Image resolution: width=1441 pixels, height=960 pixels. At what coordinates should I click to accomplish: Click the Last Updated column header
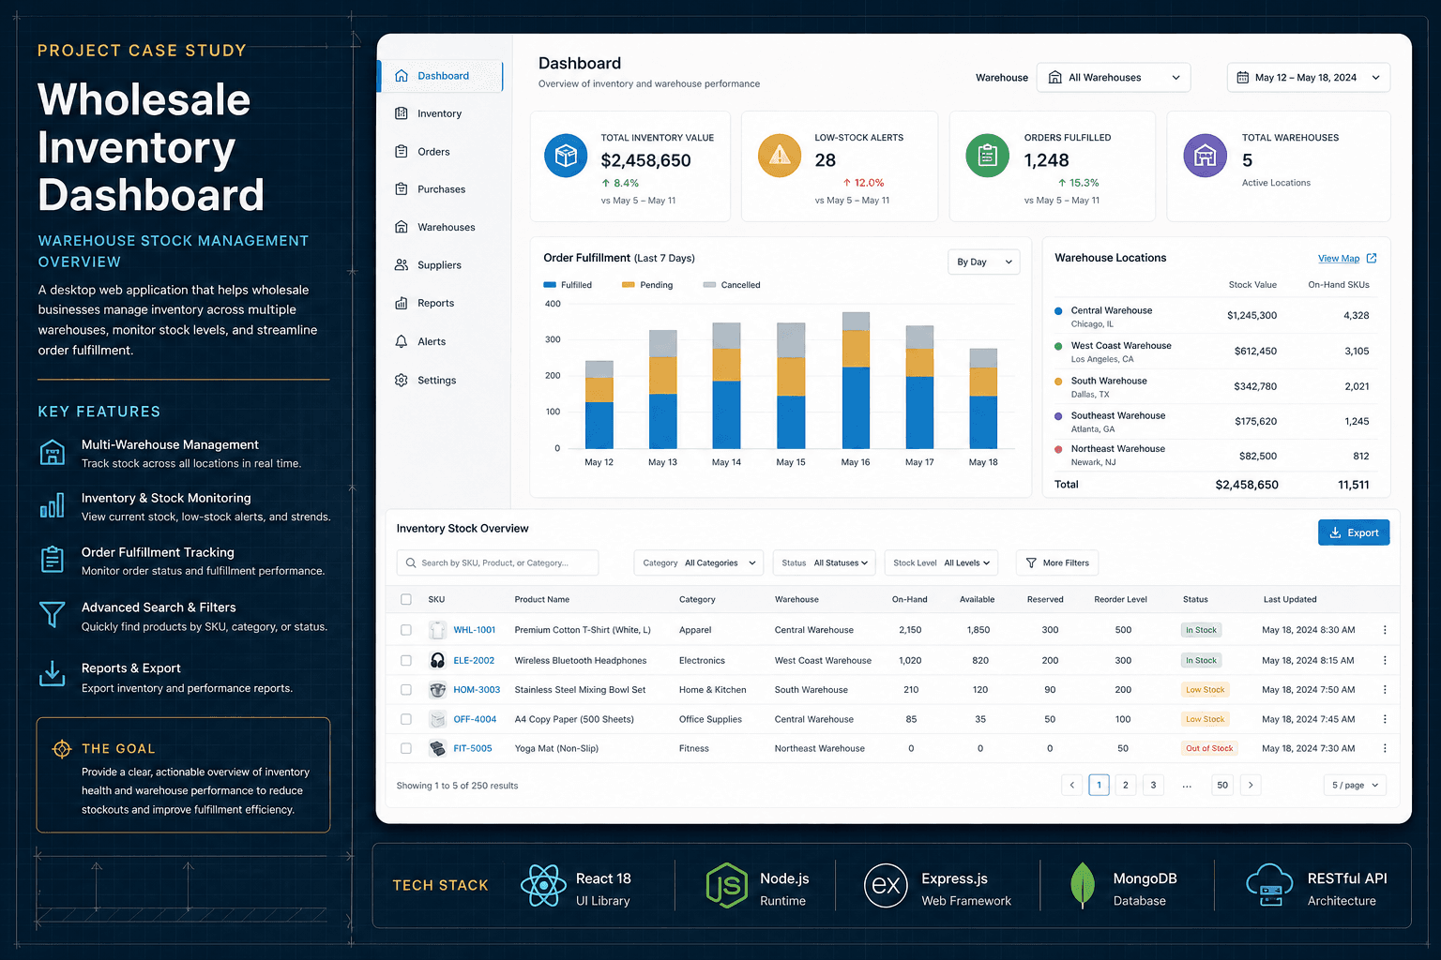tap(1290, 599)
